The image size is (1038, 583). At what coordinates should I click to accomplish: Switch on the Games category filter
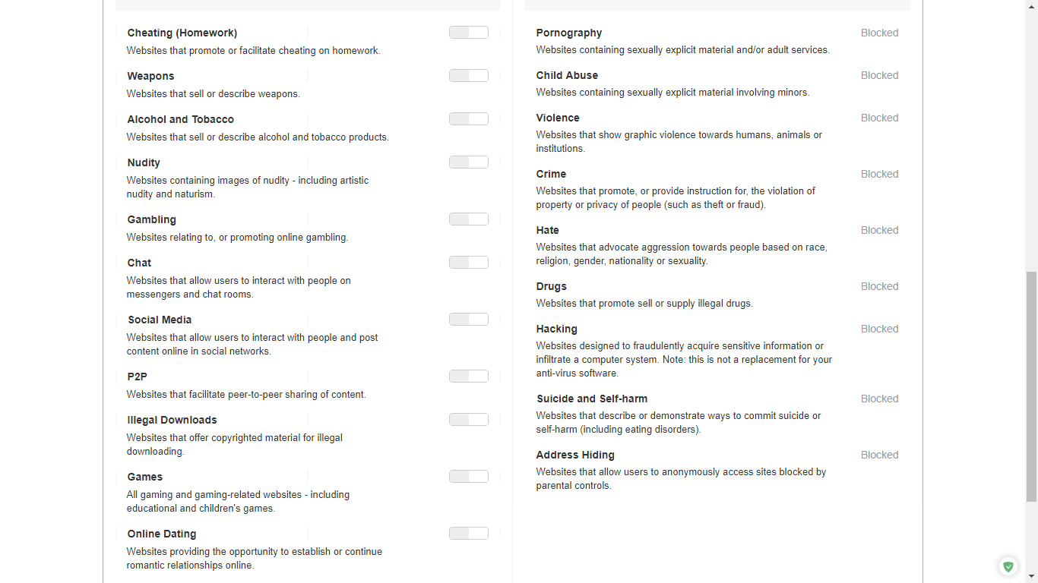pyautogui.click(x=468, y=477)
